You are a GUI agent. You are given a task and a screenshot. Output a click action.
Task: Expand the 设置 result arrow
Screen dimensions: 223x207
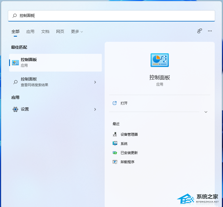click(x=95, y=109)
